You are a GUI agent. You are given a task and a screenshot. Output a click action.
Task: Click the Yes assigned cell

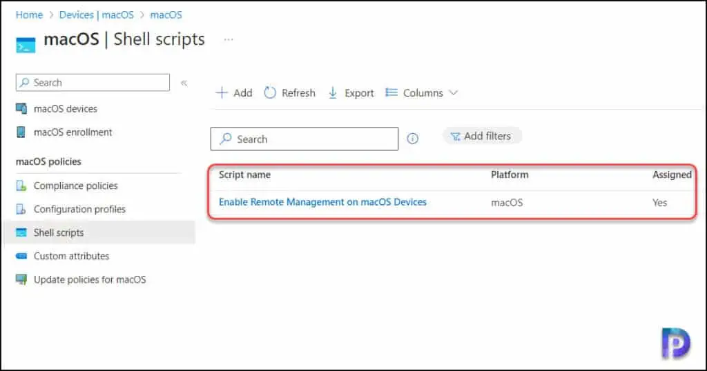pos(659,203)
